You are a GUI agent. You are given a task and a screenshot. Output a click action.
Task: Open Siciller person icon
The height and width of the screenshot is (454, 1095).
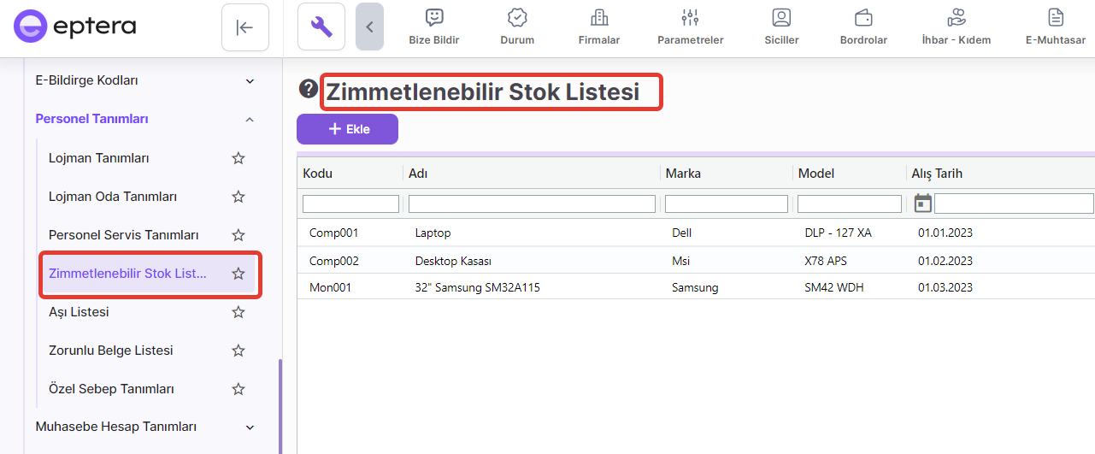pos(781,18)
